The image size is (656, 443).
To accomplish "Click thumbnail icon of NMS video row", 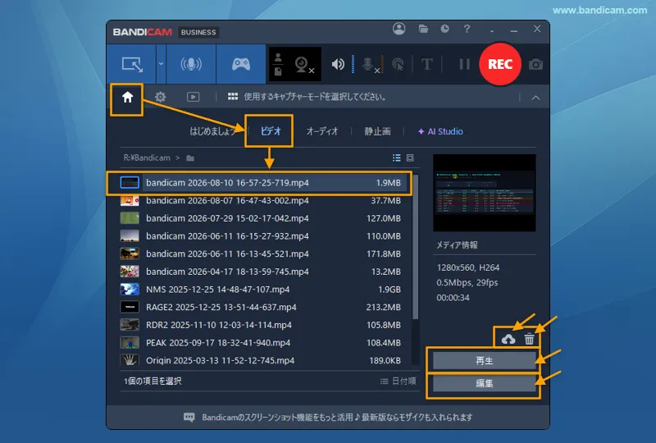I will click(130, 290).
